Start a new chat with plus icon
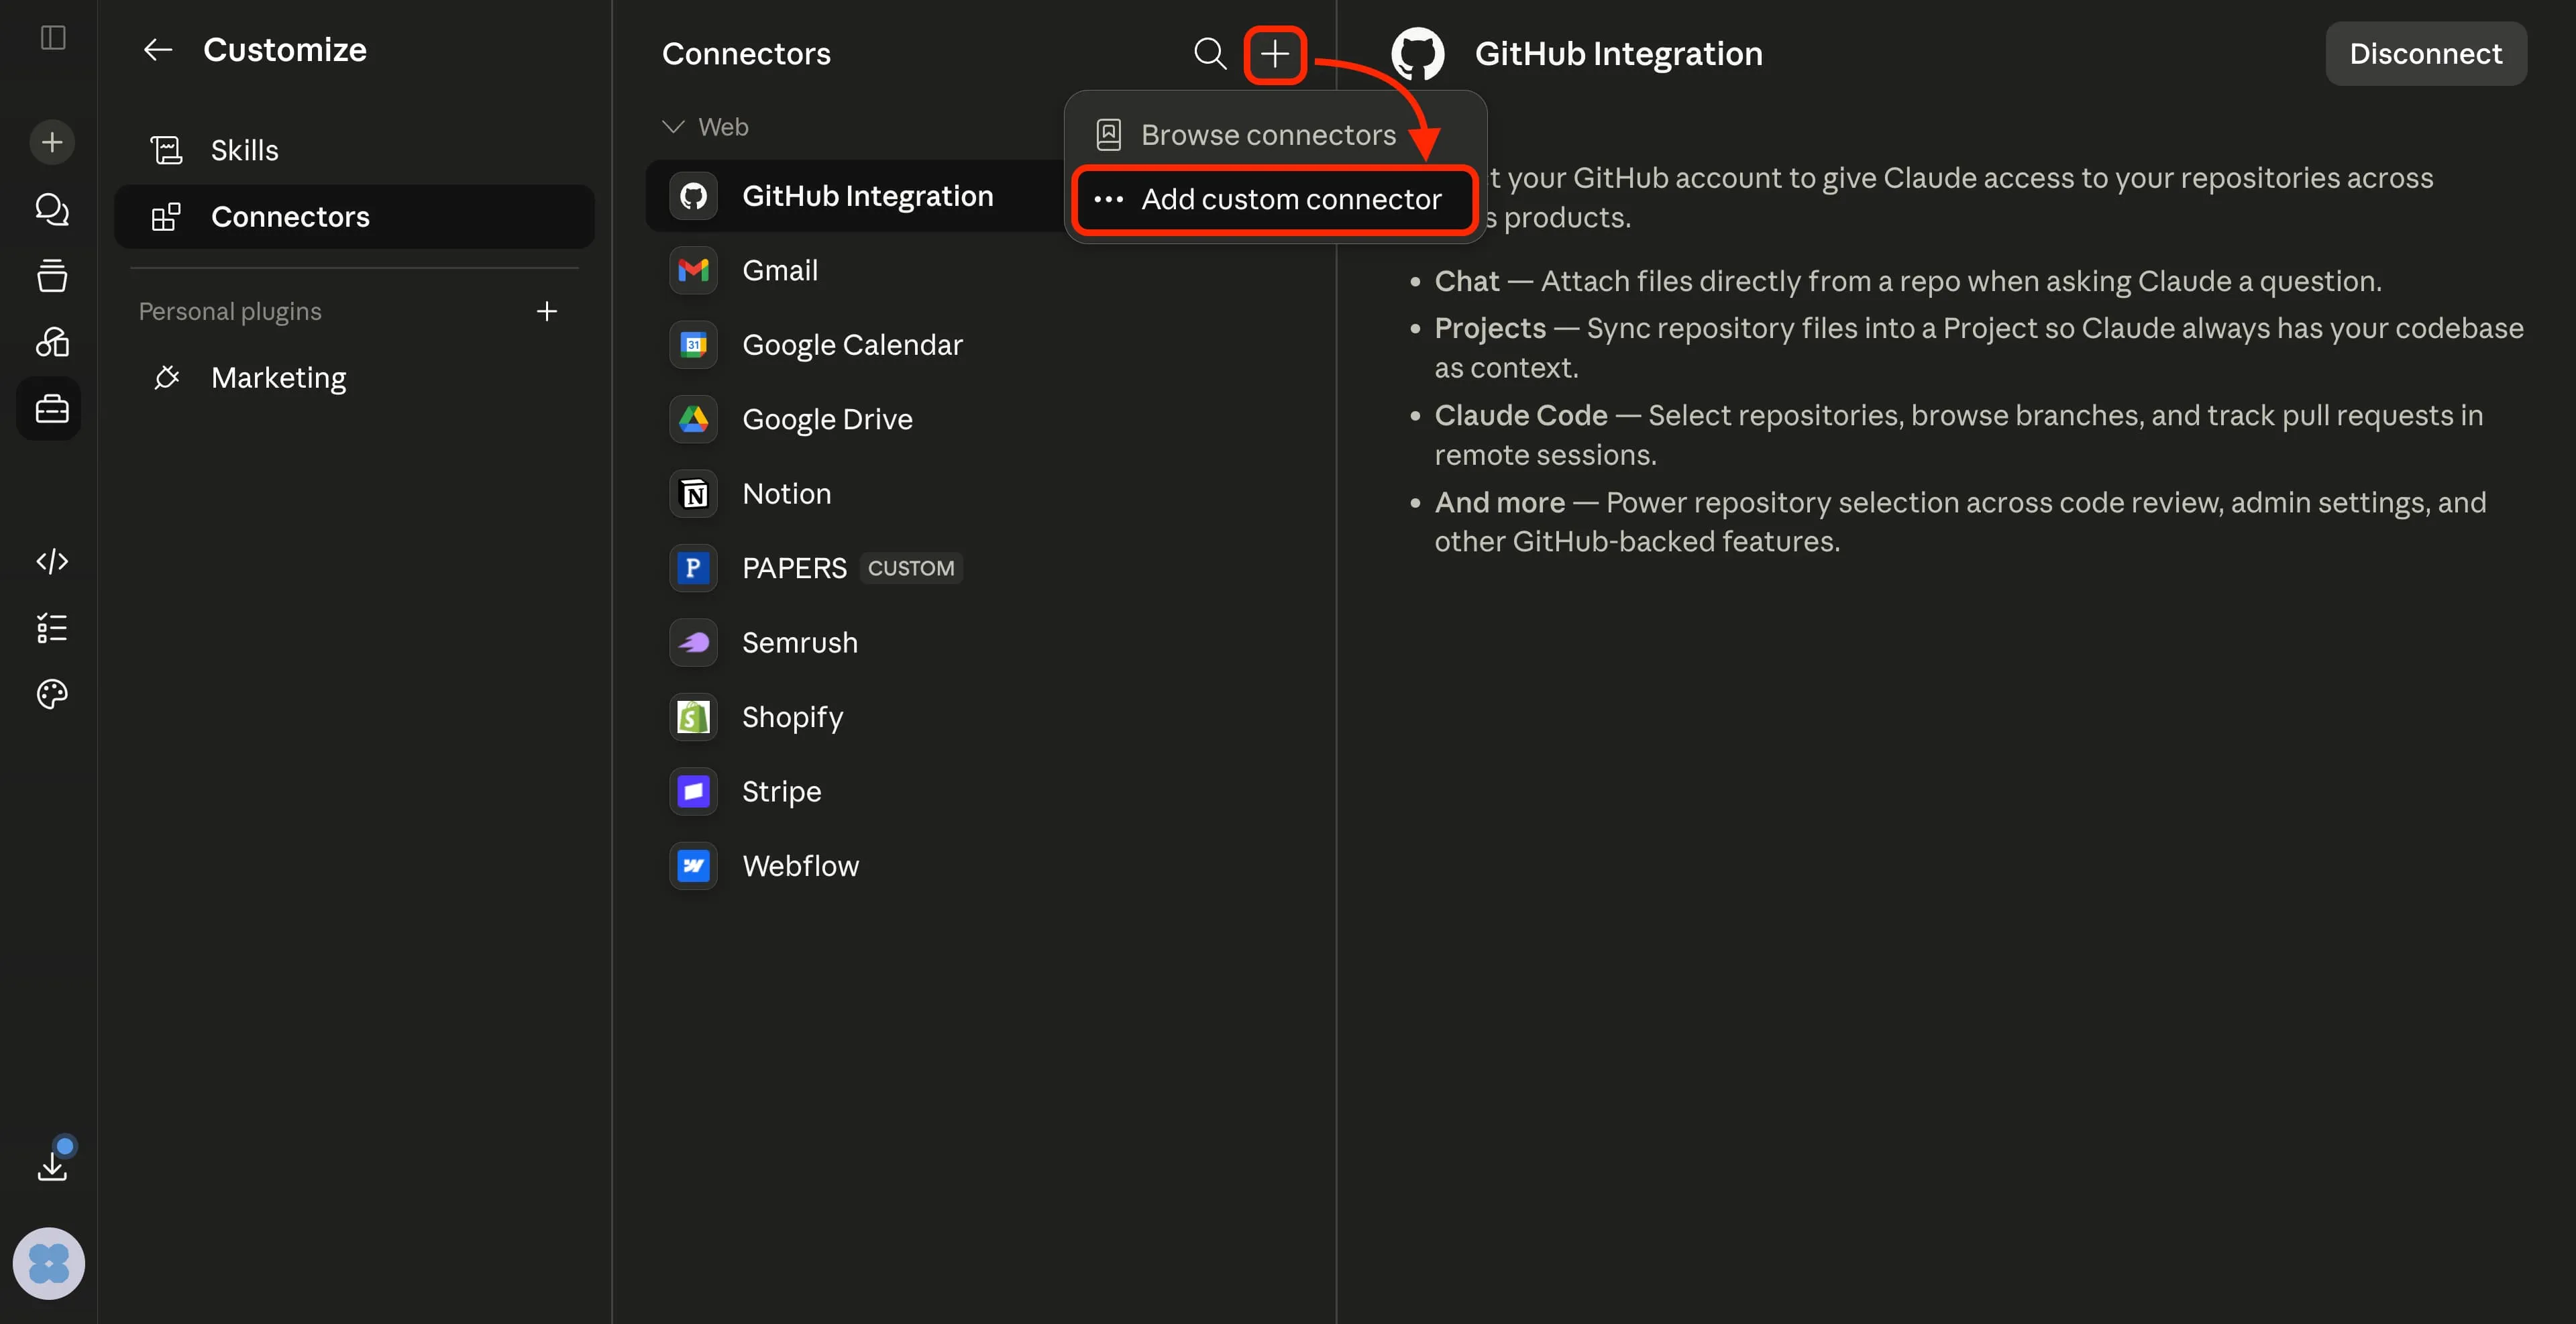2576x1324 pixels. 52,142
